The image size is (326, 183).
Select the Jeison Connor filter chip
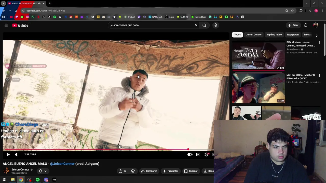point(254,35)
